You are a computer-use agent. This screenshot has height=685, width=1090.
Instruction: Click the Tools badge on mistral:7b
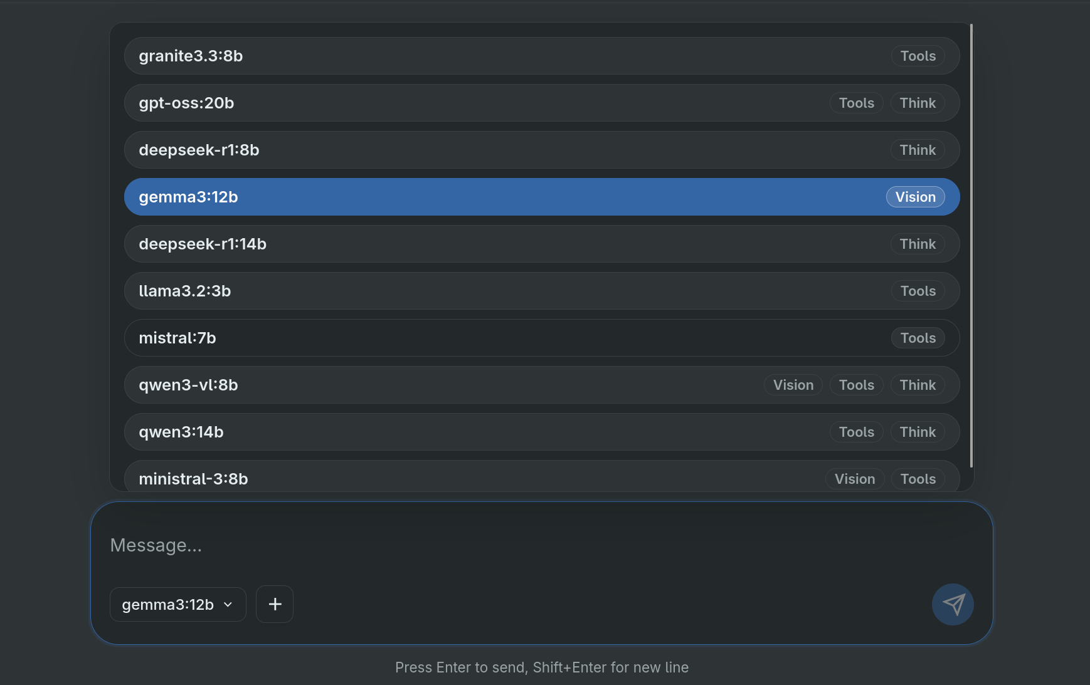(918, 338)
